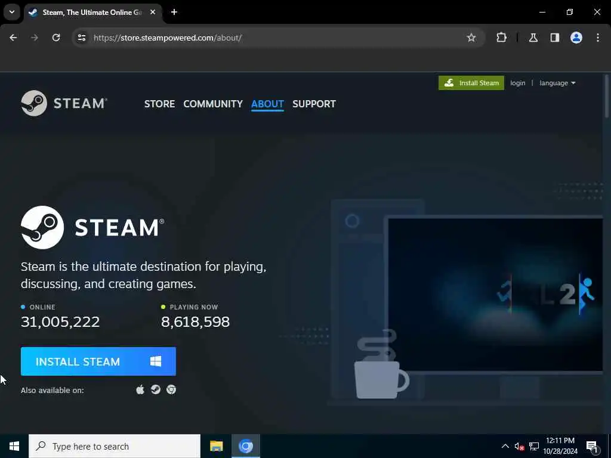Image resolution: width=611 pixels, height=458 pixels.
Task: Select the ABOUT nav item
Action: (267, 104)
